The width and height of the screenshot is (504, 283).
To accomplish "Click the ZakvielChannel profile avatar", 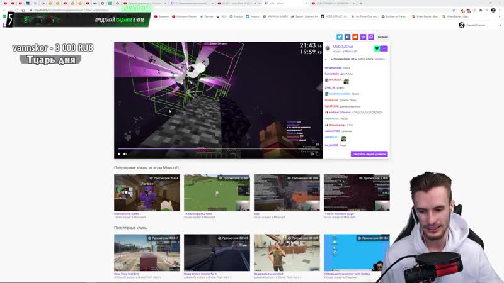I will tap(462, 25).
